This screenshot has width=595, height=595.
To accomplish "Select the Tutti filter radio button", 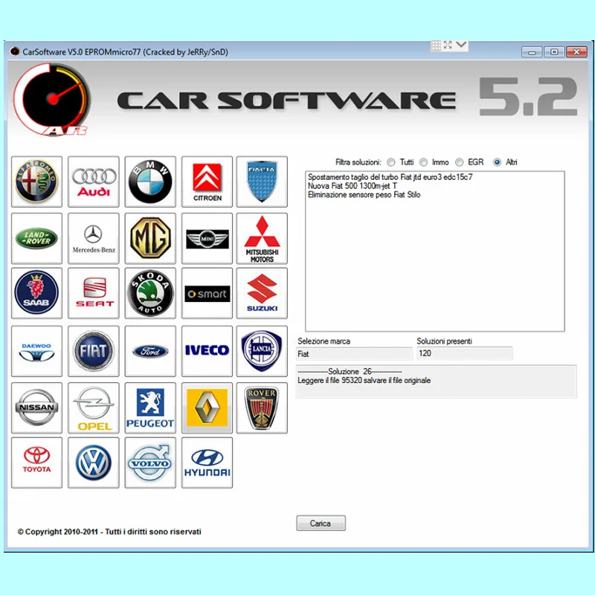I will tap(391, 162).
